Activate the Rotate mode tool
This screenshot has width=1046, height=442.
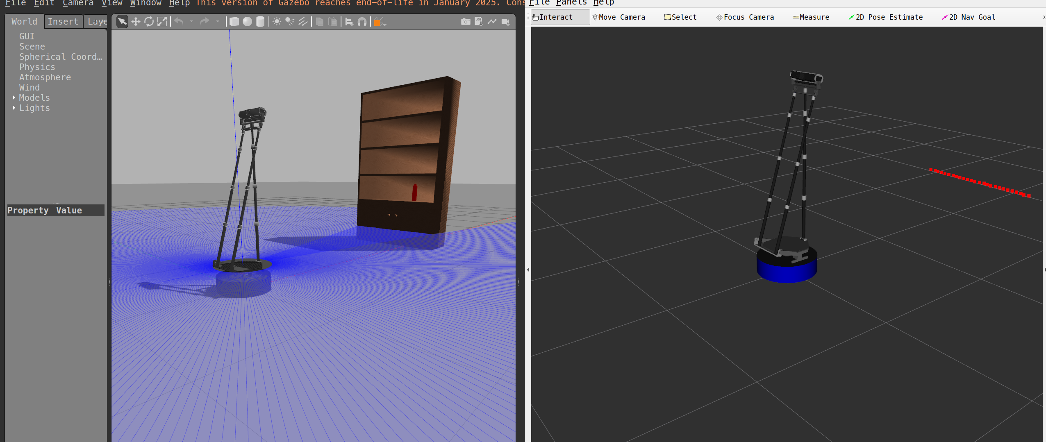[149, 21]
